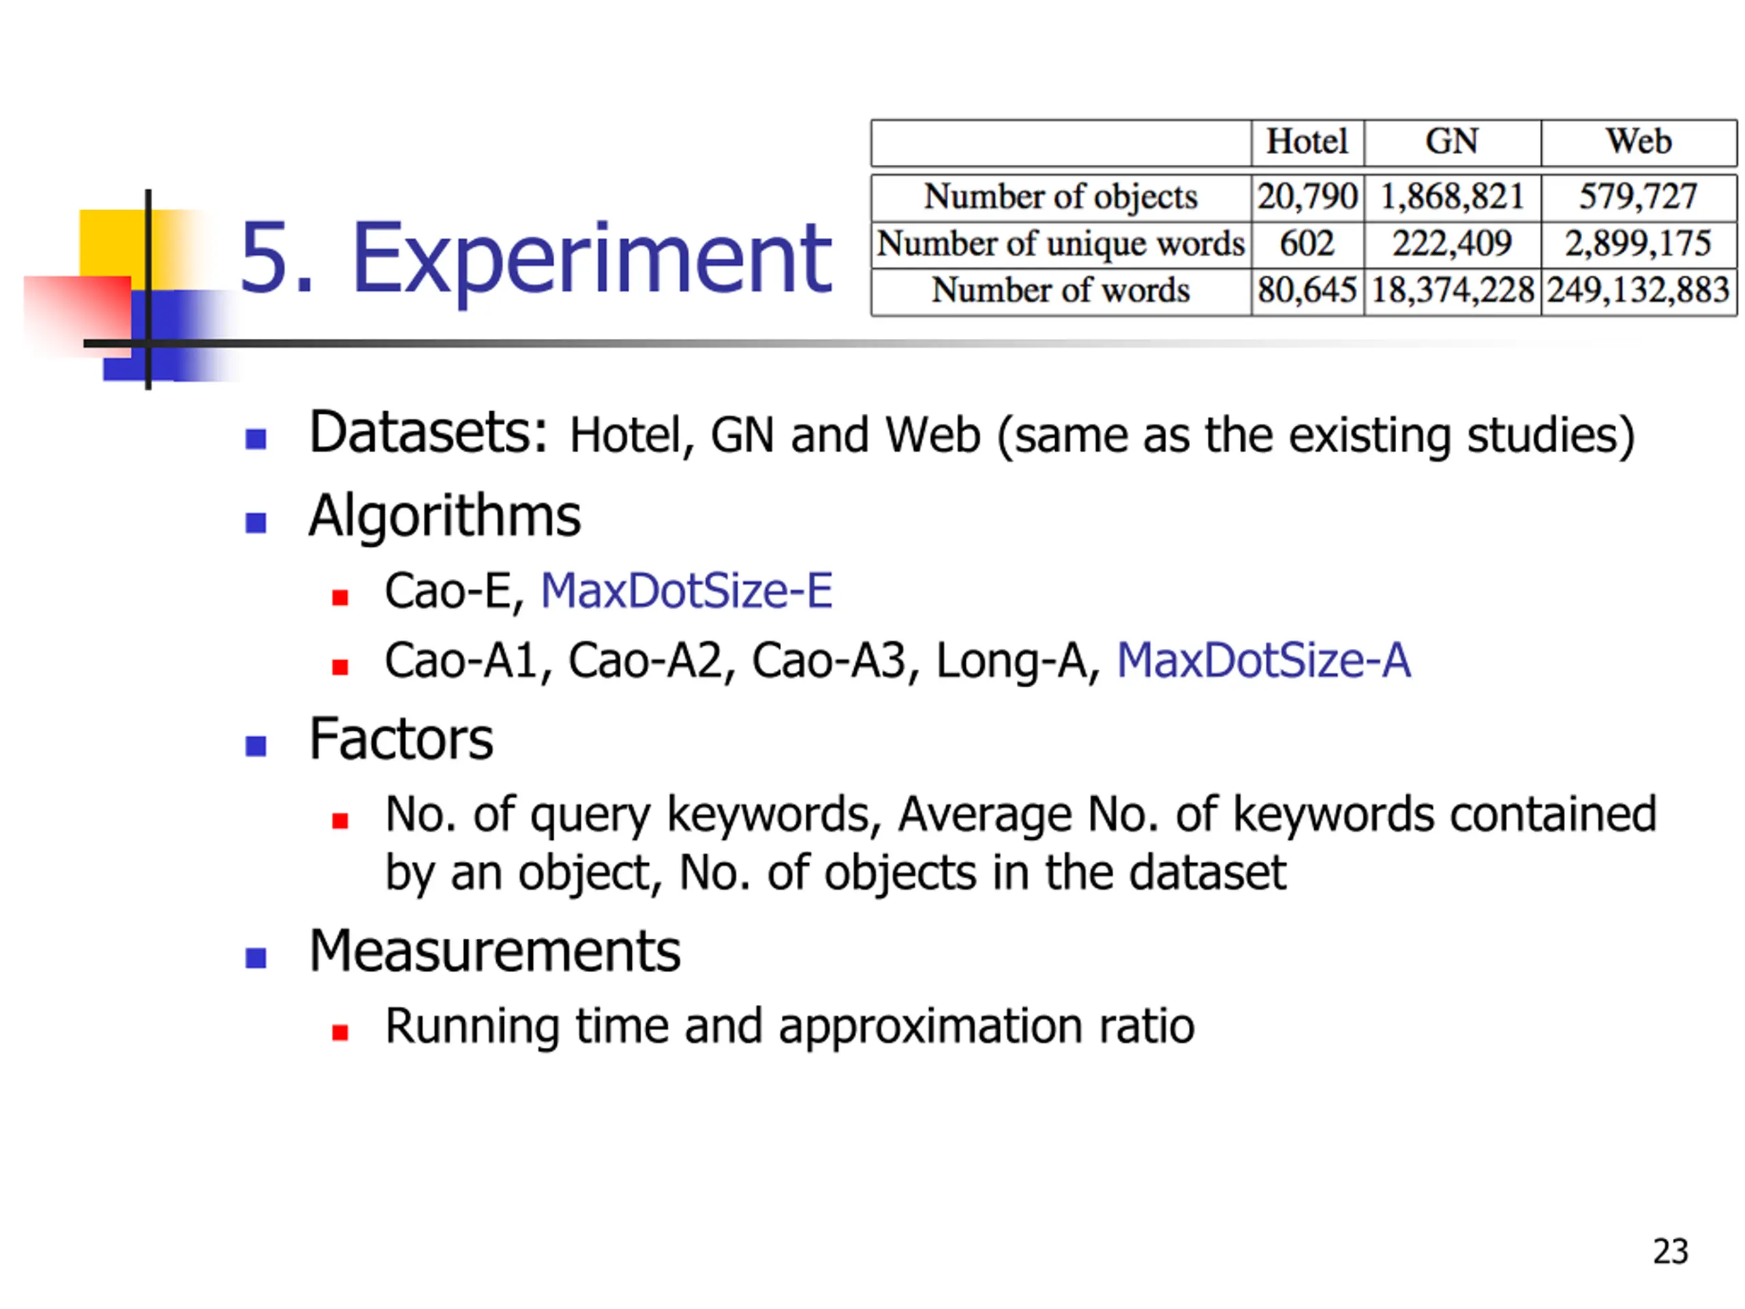Click the table cell "222,409"
Viewport: 1745px width, 1309px height.
(1451, 244)
